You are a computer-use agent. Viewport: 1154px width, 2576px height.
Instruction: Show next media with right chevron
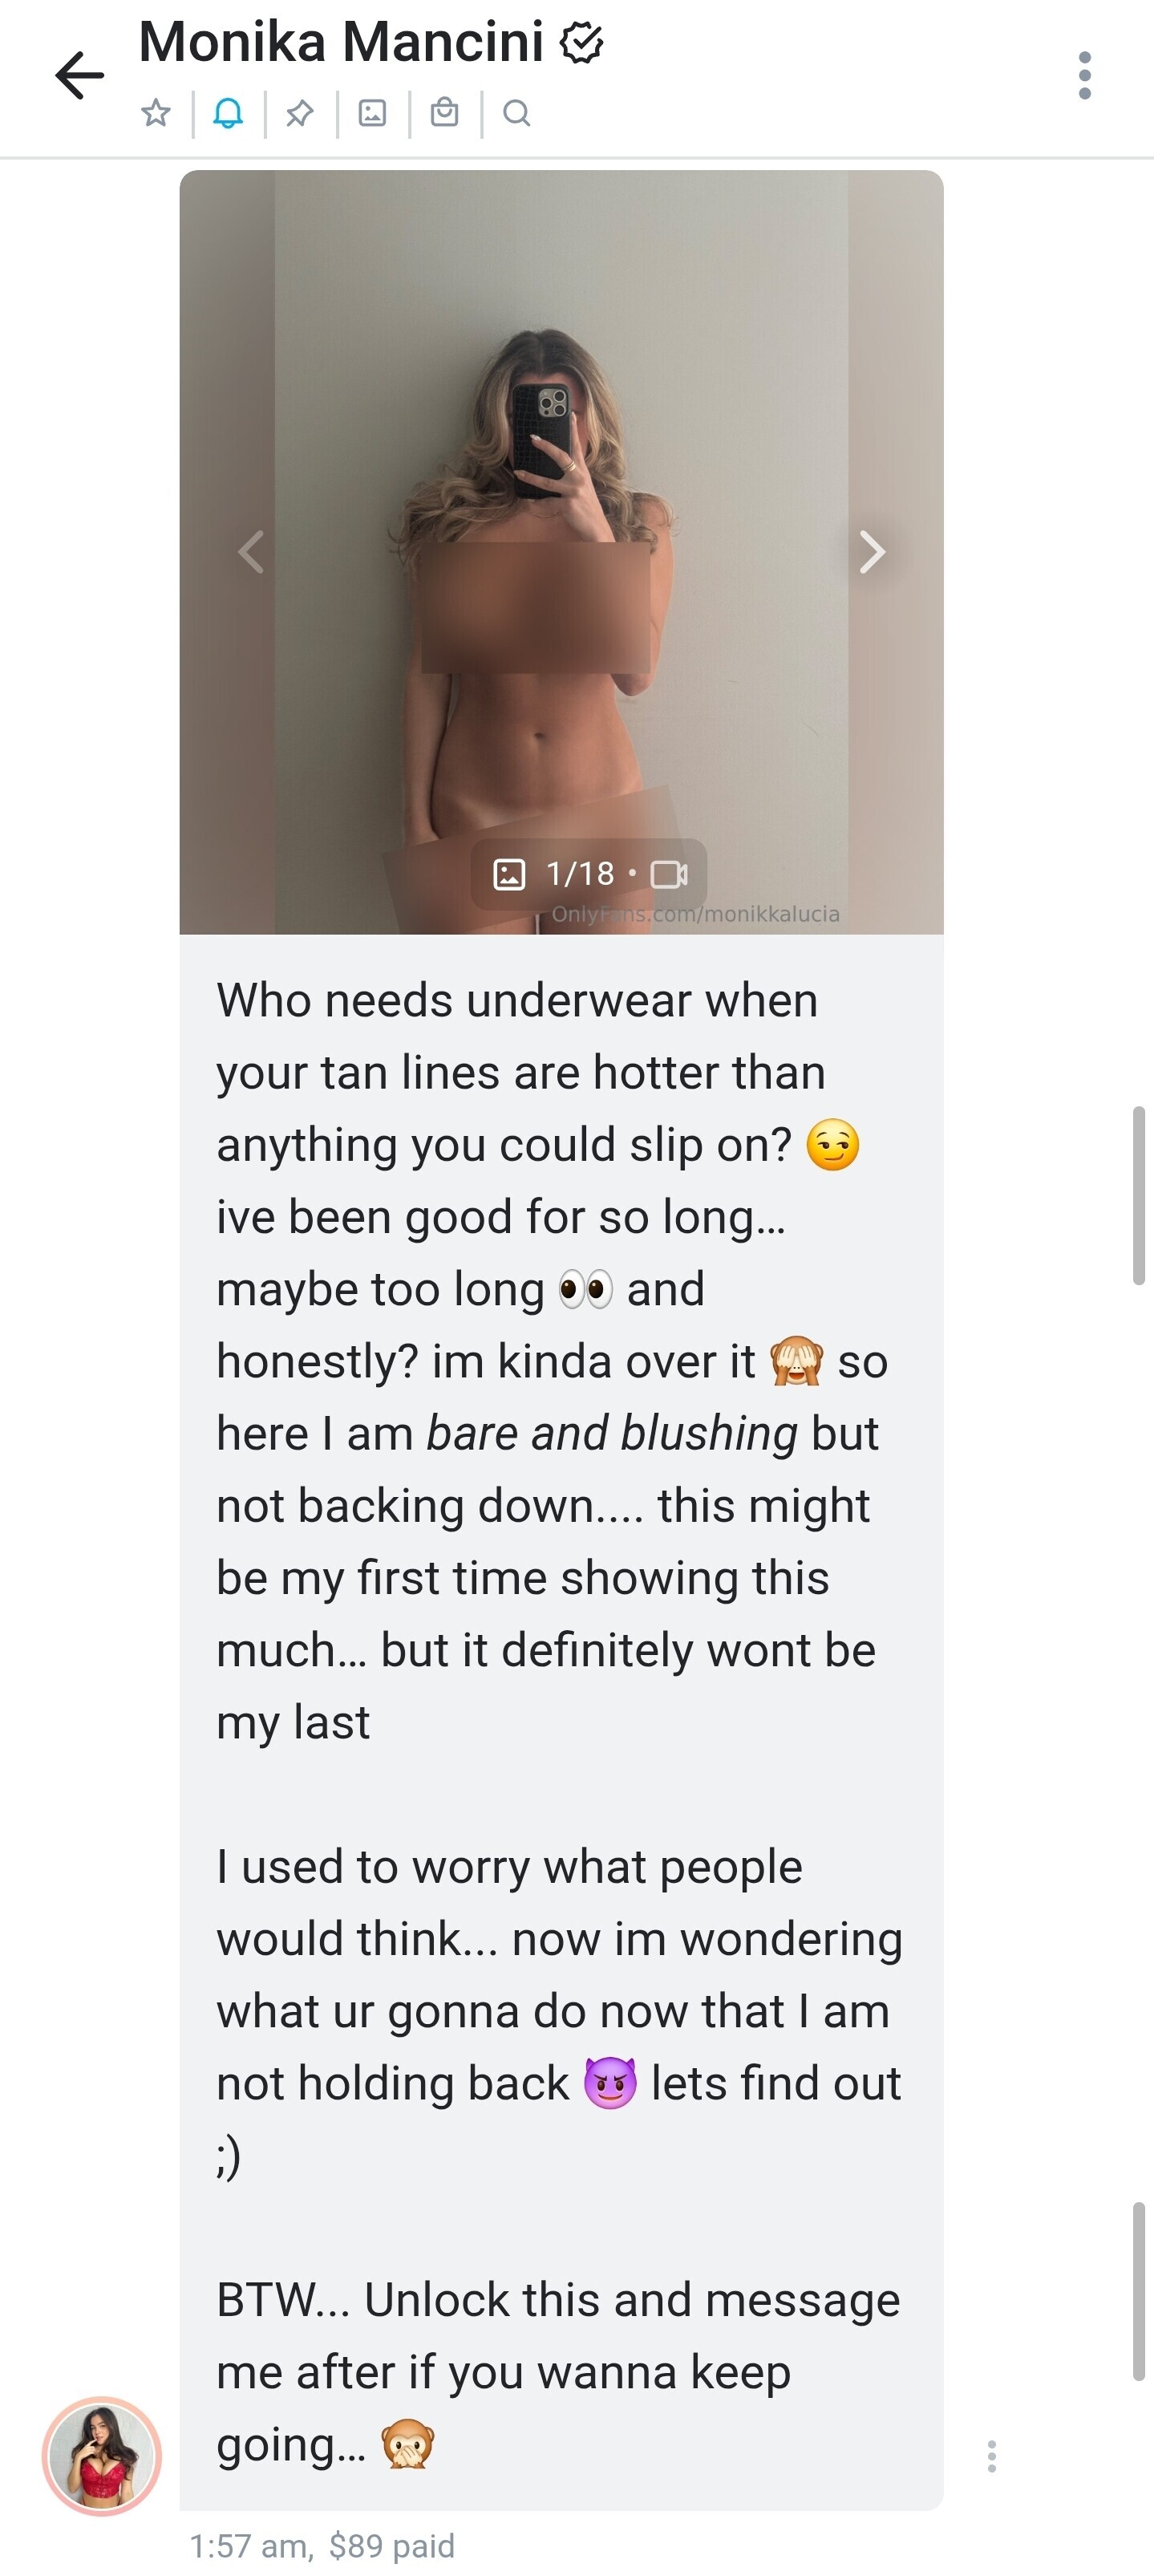tap(872, 551)
